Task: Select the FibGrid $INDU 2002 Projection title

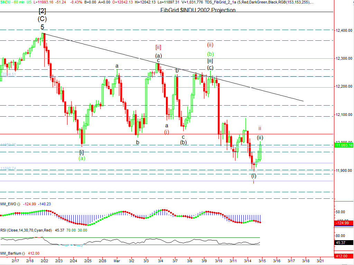Action: (198, 10)
